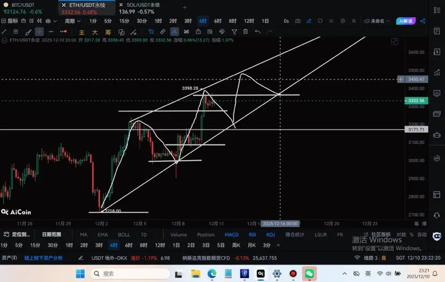Click the screenshot camera icon
The height and width of the screenshot is (282, 445).
point(298,21)
